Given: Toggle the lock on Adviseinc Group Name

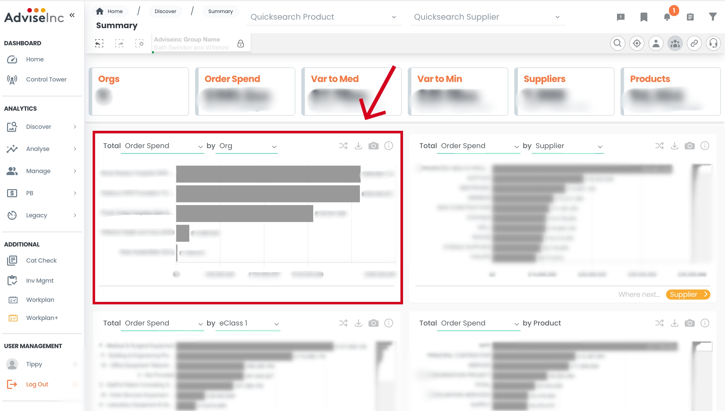Looking at the screenshot, I should tap(240, 44).
